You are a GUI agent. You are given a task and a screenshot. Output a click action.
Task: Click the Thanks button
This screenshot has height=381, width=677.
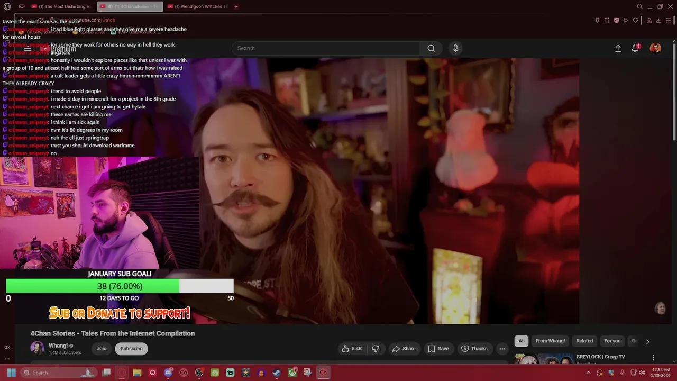pyautogui.click(x=474, y=349)
